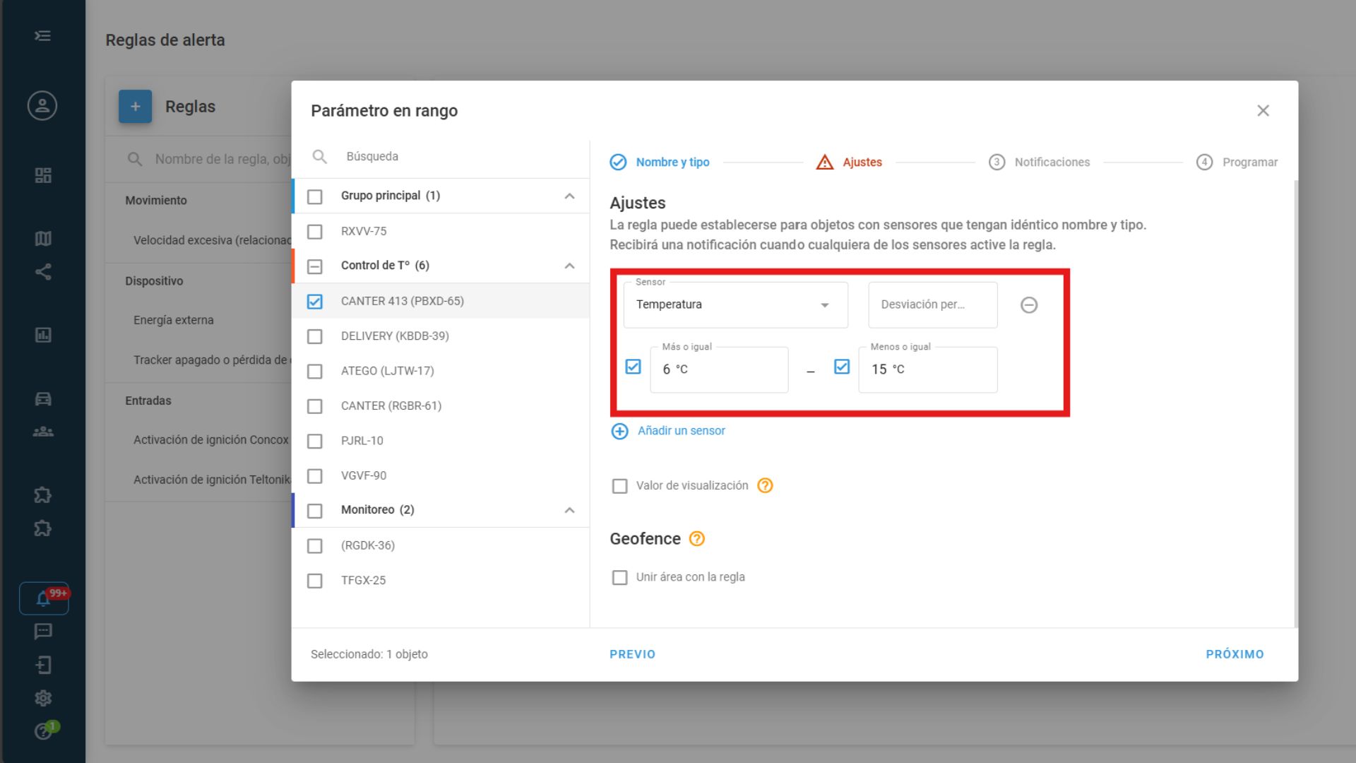Open the notifications bell icon
The image size is (1356, 763).
(x=43, y=599)
